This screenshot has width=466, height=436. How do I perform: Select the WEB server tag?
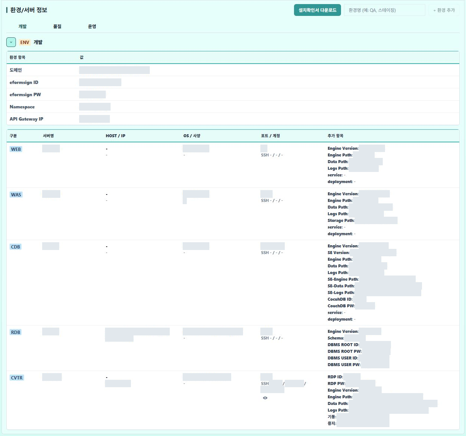(16, 149)
